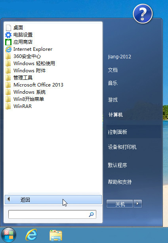Open File Explorer from the taskbar
The image size is (168, 243).
56,235
